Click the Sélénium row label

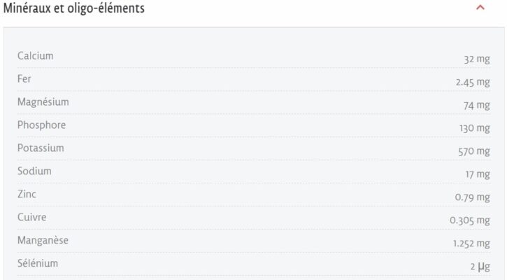pos(38,264)
